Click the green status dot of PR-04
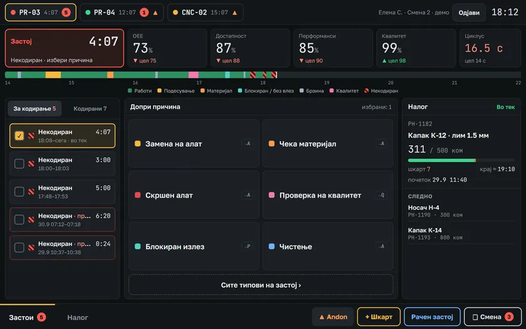This screenshot has width=526, height=329. tap(88, 13)
